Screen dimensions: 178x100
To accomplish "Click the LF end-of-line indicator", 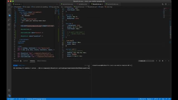I will [x=160, y=99].
